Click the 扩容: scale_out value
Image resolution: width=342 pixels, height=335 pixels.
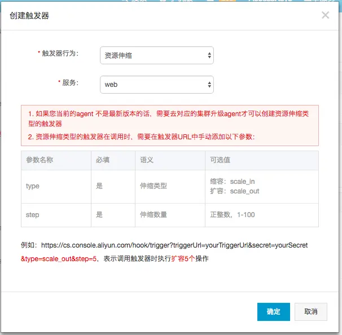coord(234,191)
